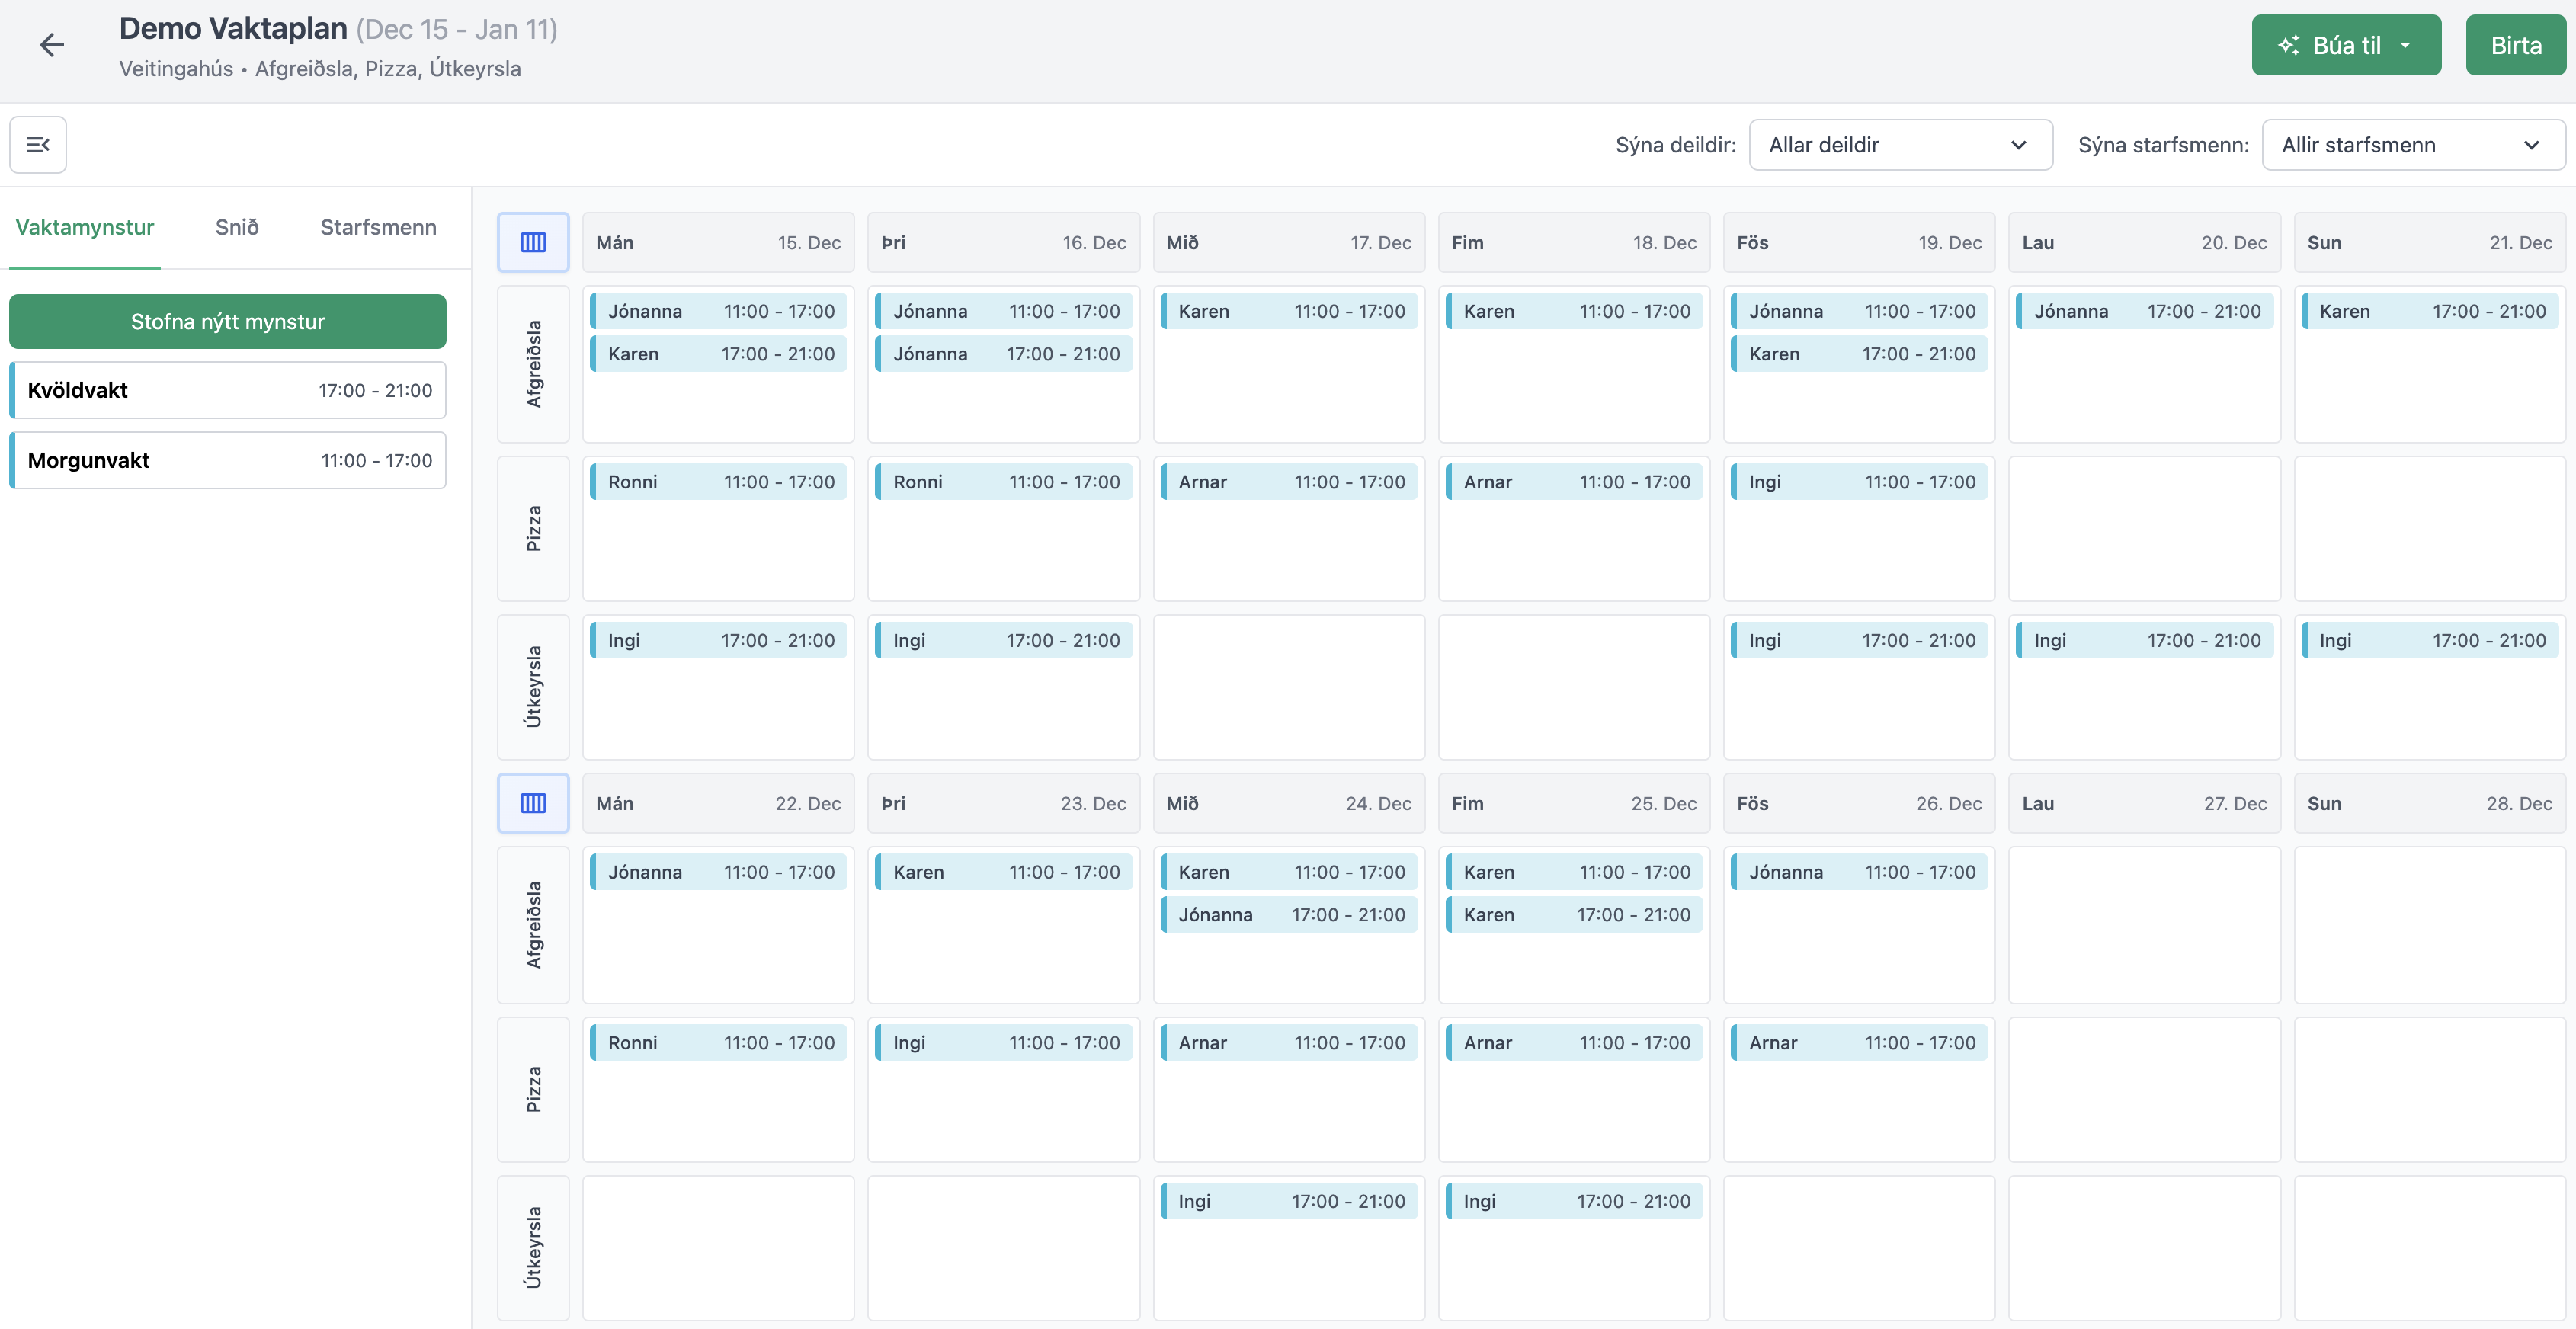Click Ronni's Pizza shift on 16. Dec
The height and width of the screenshot is (1329, 2576).
[x=1003, y=481]
